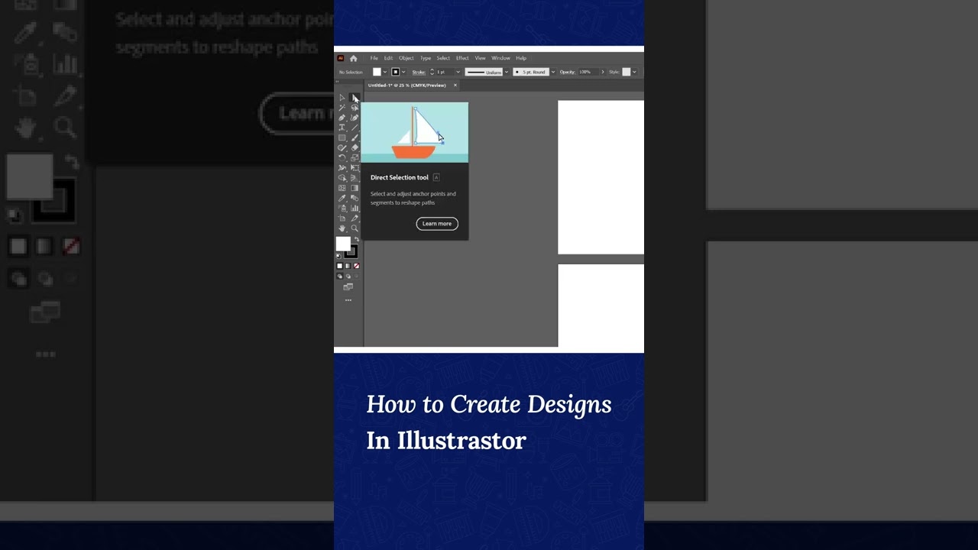This screenshot has width=978, height=550.
Task: Select the Symbol Sprayer tool
Action: (342, 208)
